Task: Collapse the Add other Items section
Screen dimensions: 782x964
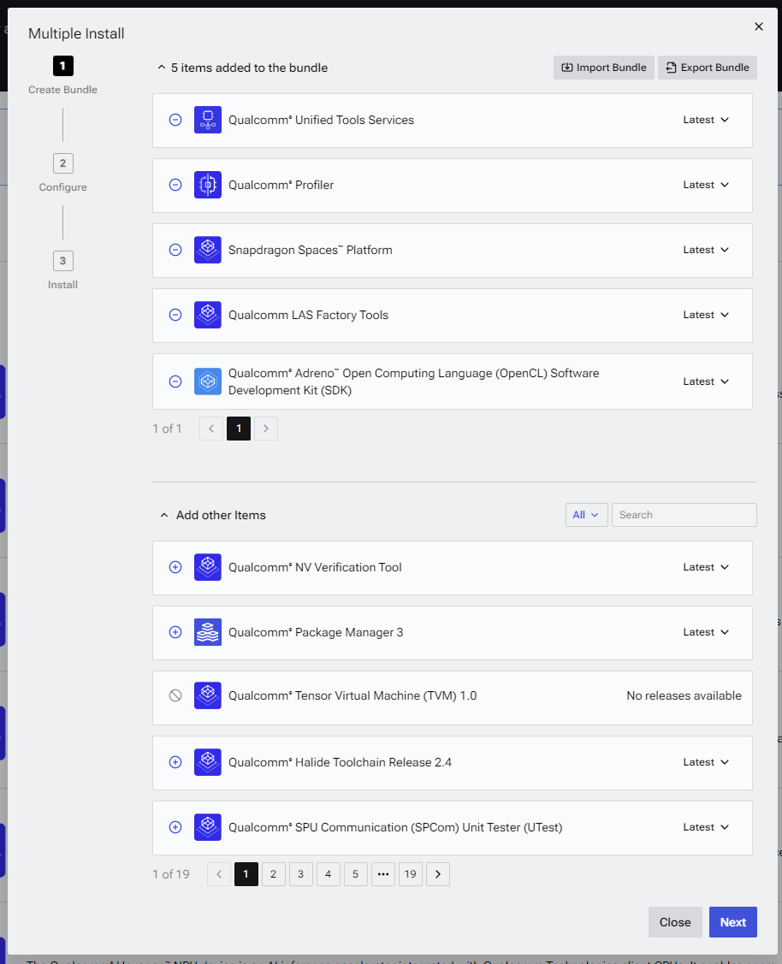Action: click(164, 515)
